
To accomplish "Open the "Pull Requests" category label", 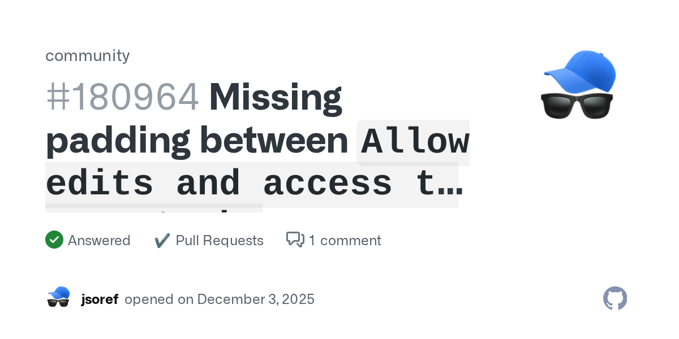I will (220, 241).
